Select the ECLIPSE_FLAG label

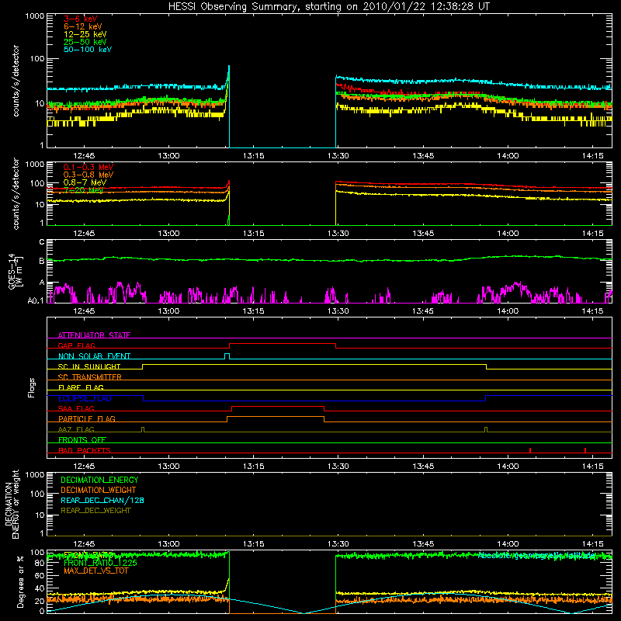tap(85, 398)
